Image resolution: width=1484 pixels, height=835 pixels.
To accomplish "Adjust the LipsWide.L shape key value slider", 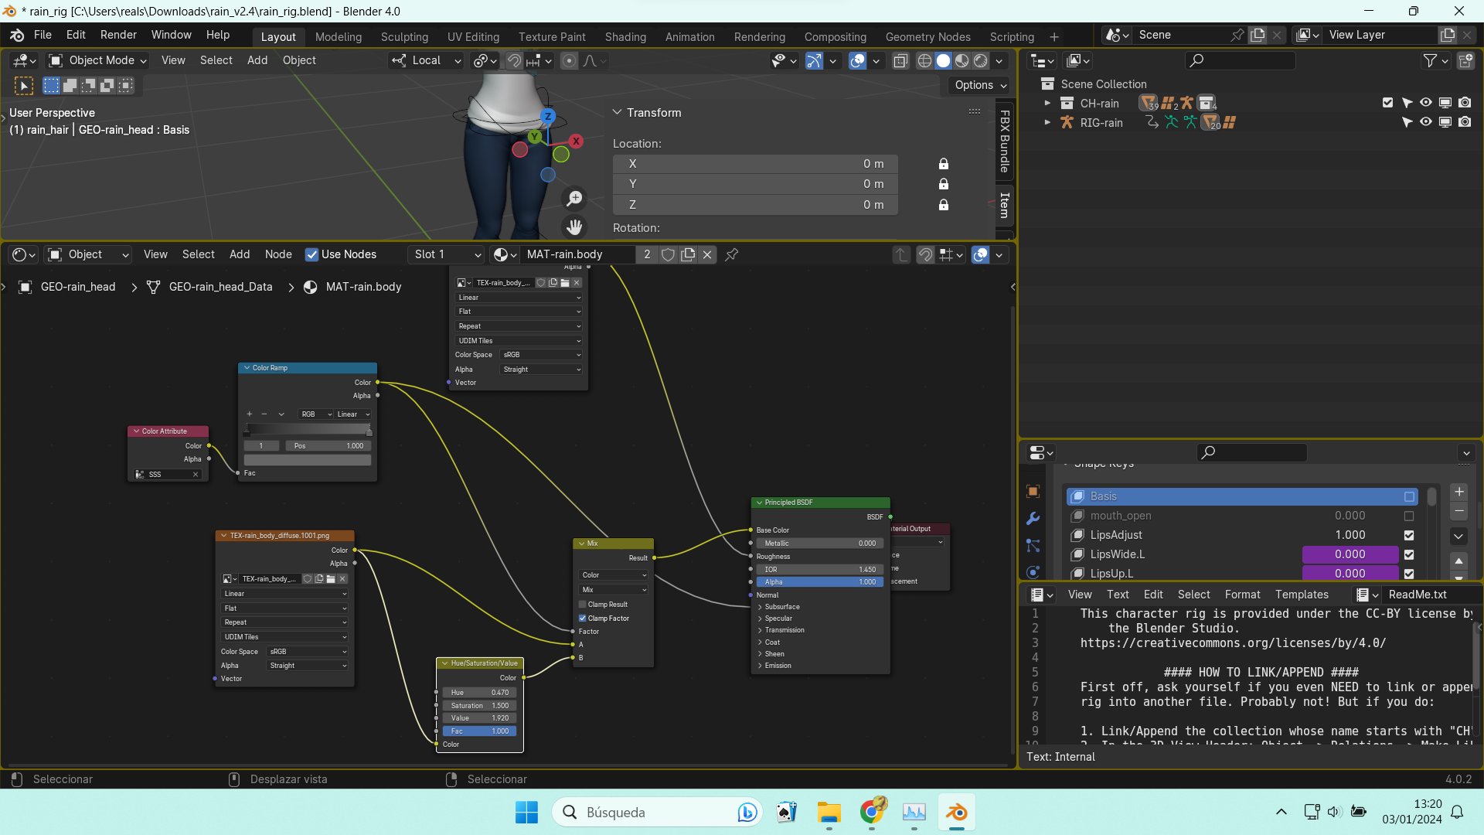I will click(x=1350, y=554).
